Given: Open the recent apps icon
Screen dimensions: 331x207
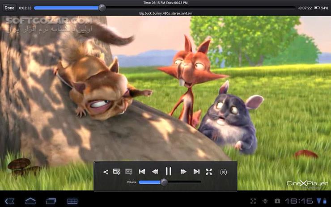Looking at the screenshot, I should [51, 201].
